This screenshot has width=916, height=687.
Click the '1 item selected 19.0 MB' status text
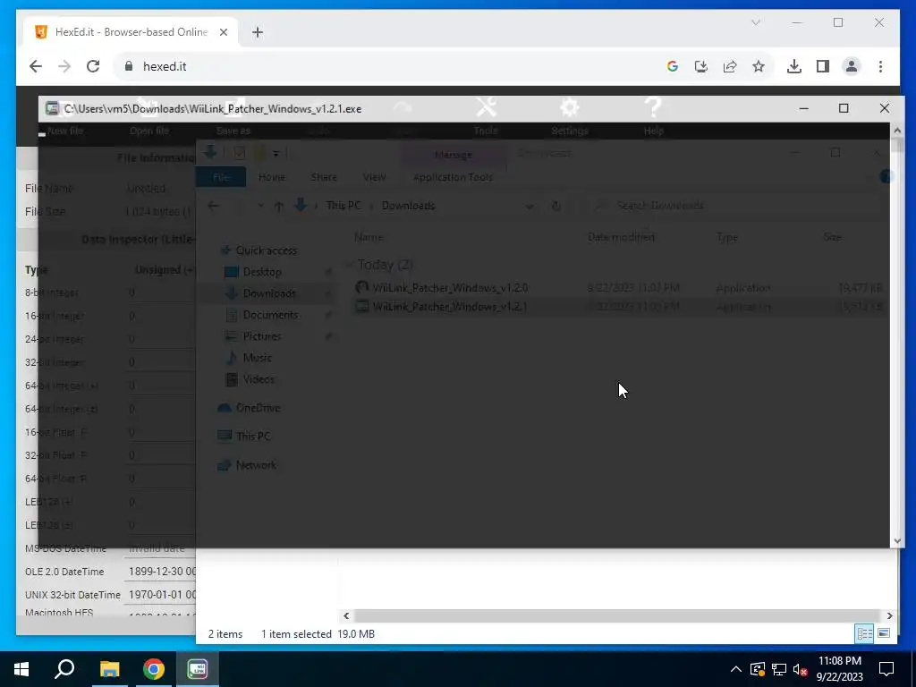pyautogui.click(x=318, y=634)
